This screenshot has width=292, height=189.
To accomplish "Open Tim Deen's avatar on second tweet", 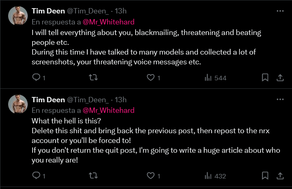I will click(18, 103).
